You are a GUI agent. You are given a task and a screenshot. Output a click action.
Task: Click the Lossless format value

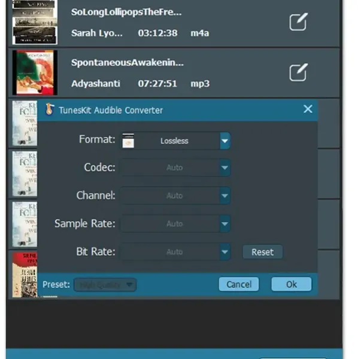(174, 141)
